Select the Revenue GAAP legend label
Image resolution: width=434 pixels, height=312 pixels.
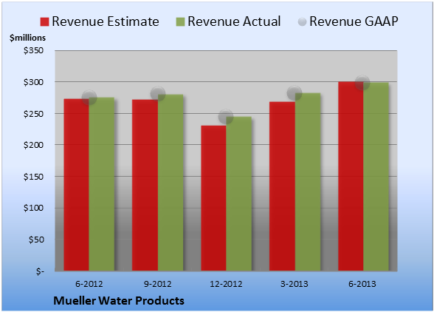[x=354, y=21]
